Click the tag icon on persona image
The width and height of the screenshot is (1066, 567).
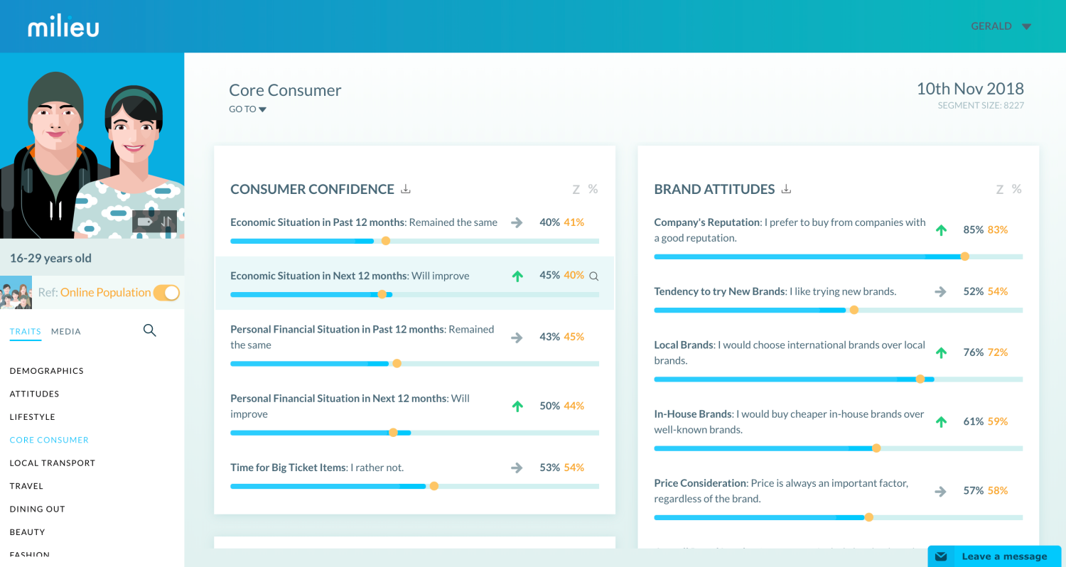click(x=145, y=222)
